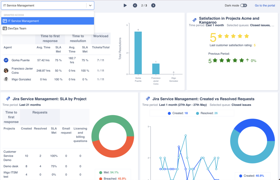Screen dimensions: 280x180
Task: Click the Created vs Resolved Requests title
Action: [203, 99]
